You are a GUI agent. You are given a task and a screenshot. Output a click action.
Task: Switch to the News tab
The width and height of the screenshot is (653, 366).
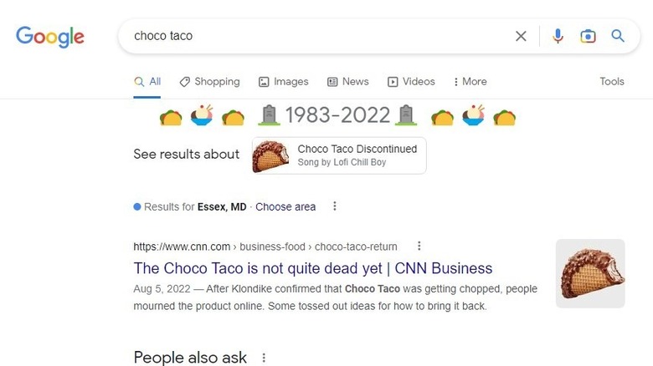348,82
